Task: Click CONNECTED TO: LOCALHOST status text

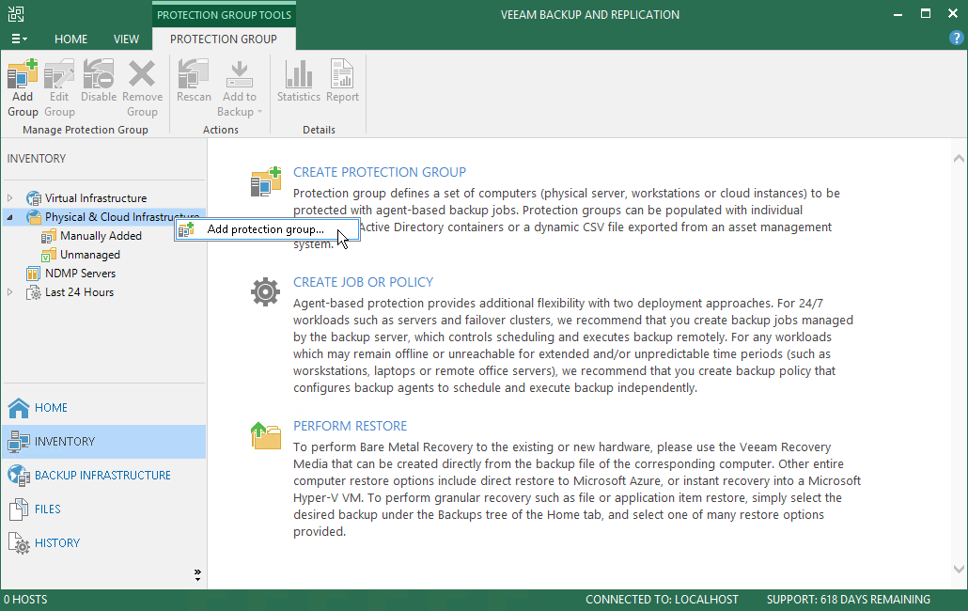Action: (662, 600)
